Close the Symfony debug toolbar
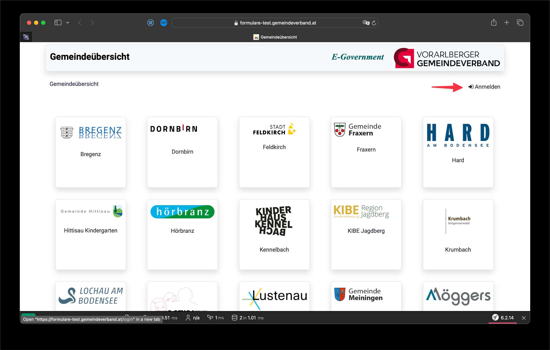 [x=524, y=318]
